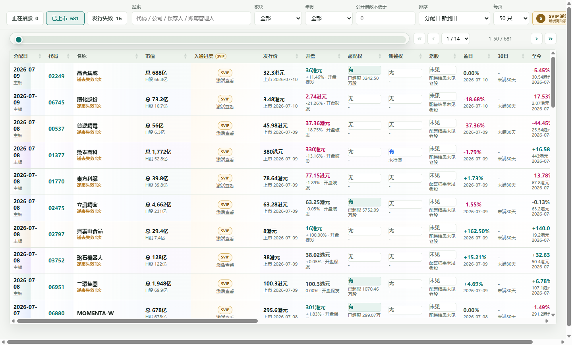Click SVIP badge in 晶合集成 row
The image size is (572, 345).
point(225,73)
